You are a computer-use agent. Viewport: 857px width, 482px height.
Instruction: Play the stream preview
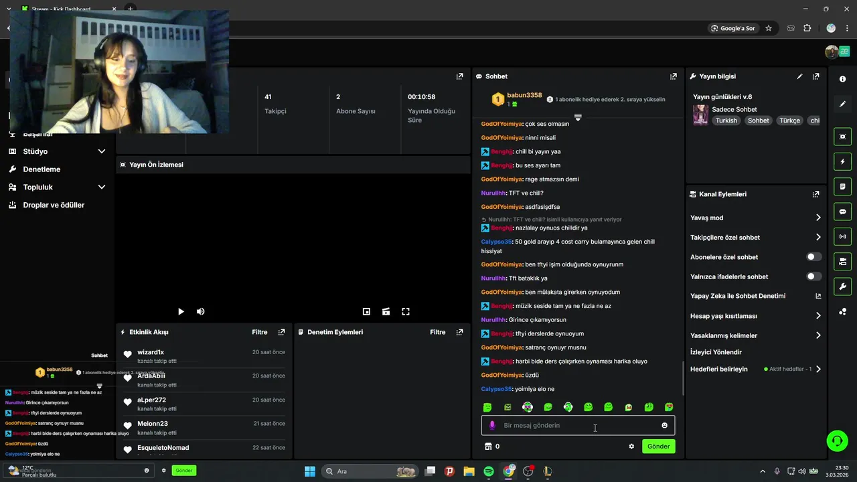[x=181, y=311]
